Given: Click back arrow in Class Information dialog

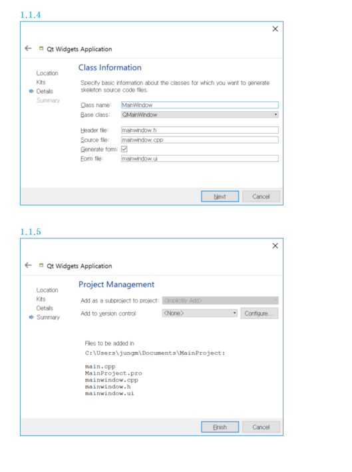Looking at the screenshot, I should [x=29, y=48].
